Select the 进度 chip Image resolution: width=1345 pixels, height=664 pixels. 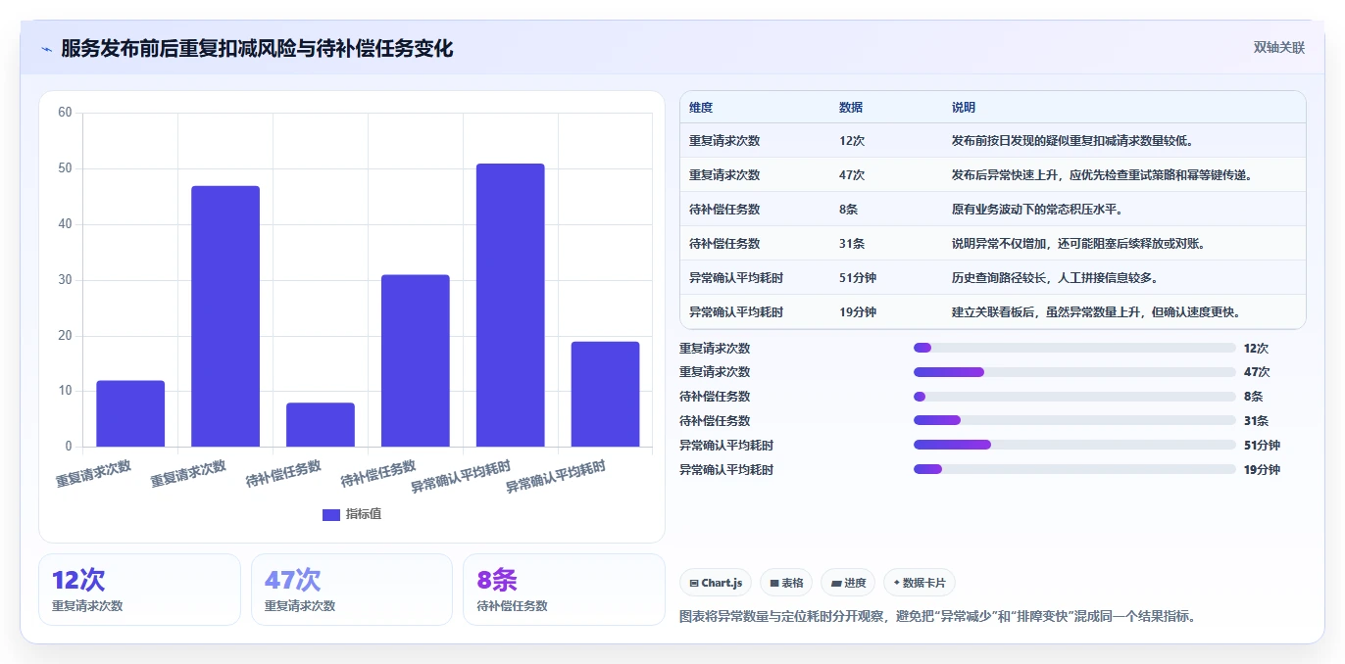[x=848, y=583]
